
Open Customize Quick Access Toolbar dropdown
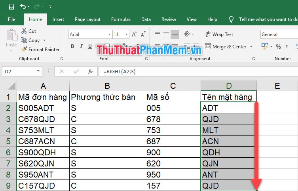click(x=50, y=7)
